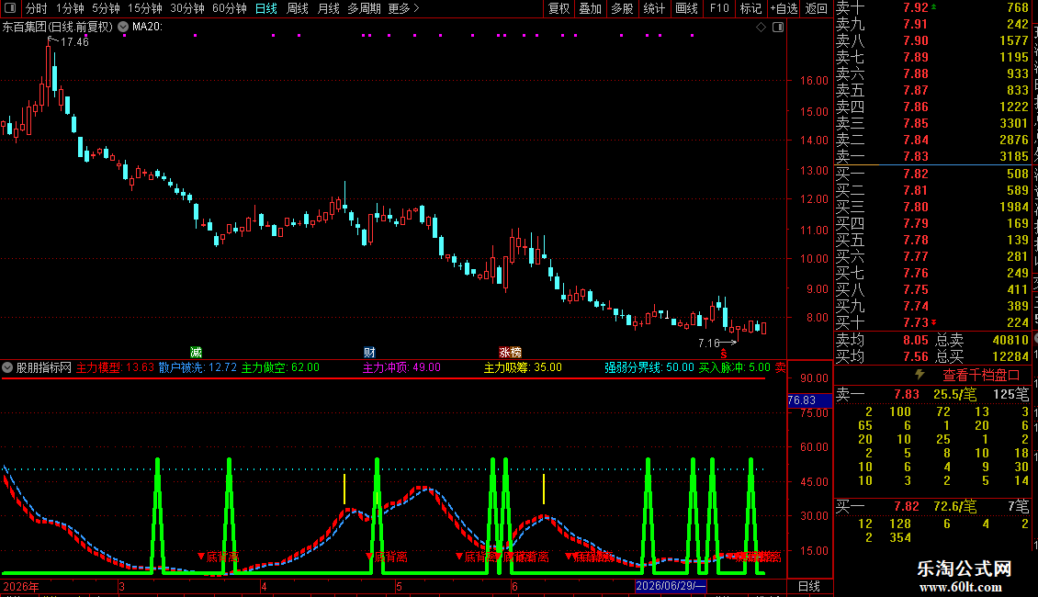Select the 30分钟 period
Screen dimensions: 1038x597
[187, 8]
